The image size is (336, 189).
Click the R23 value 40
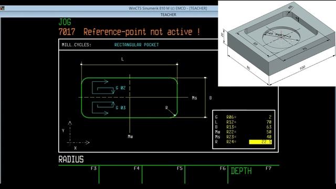[269, 137]
